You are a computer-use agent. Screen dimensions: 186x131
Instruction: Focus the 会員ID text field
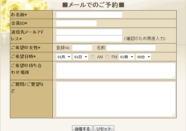(x=76, y=23)
